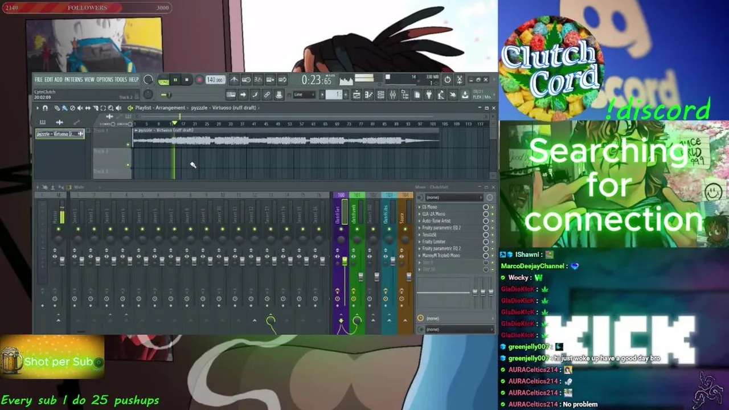Open the bottom mixer output (none) dropdown
Viewport: 729px width, 410px height.
[x=458, y=329]
